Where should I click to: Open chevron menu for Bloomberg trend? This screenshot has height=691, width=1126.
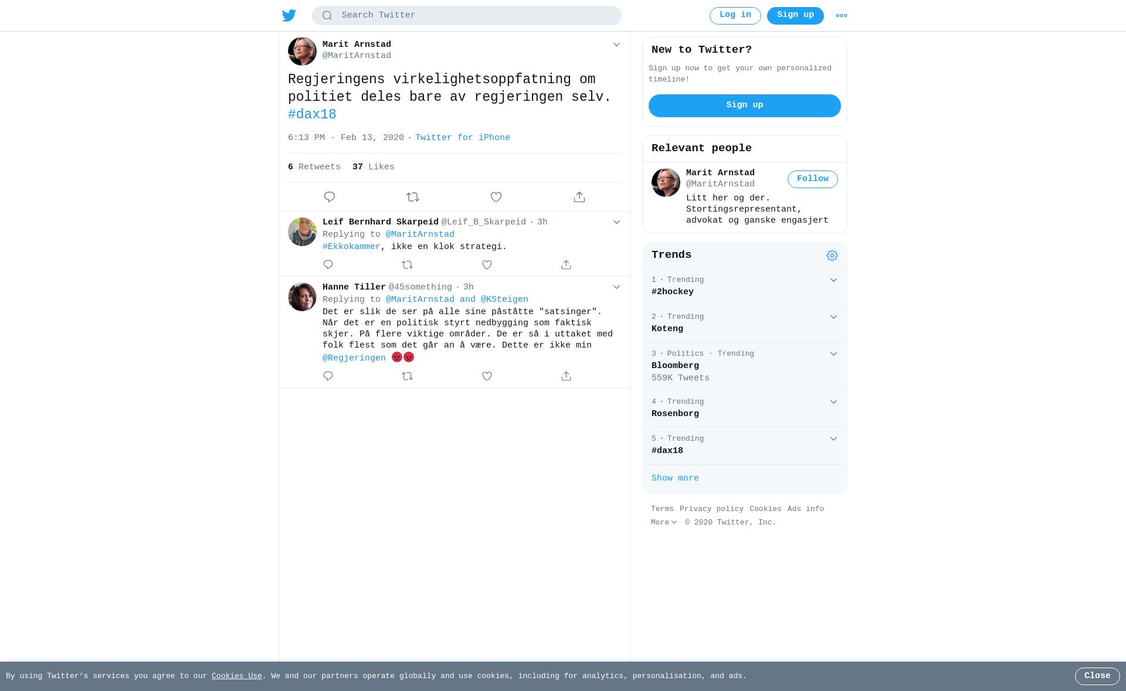click(833, 354)
